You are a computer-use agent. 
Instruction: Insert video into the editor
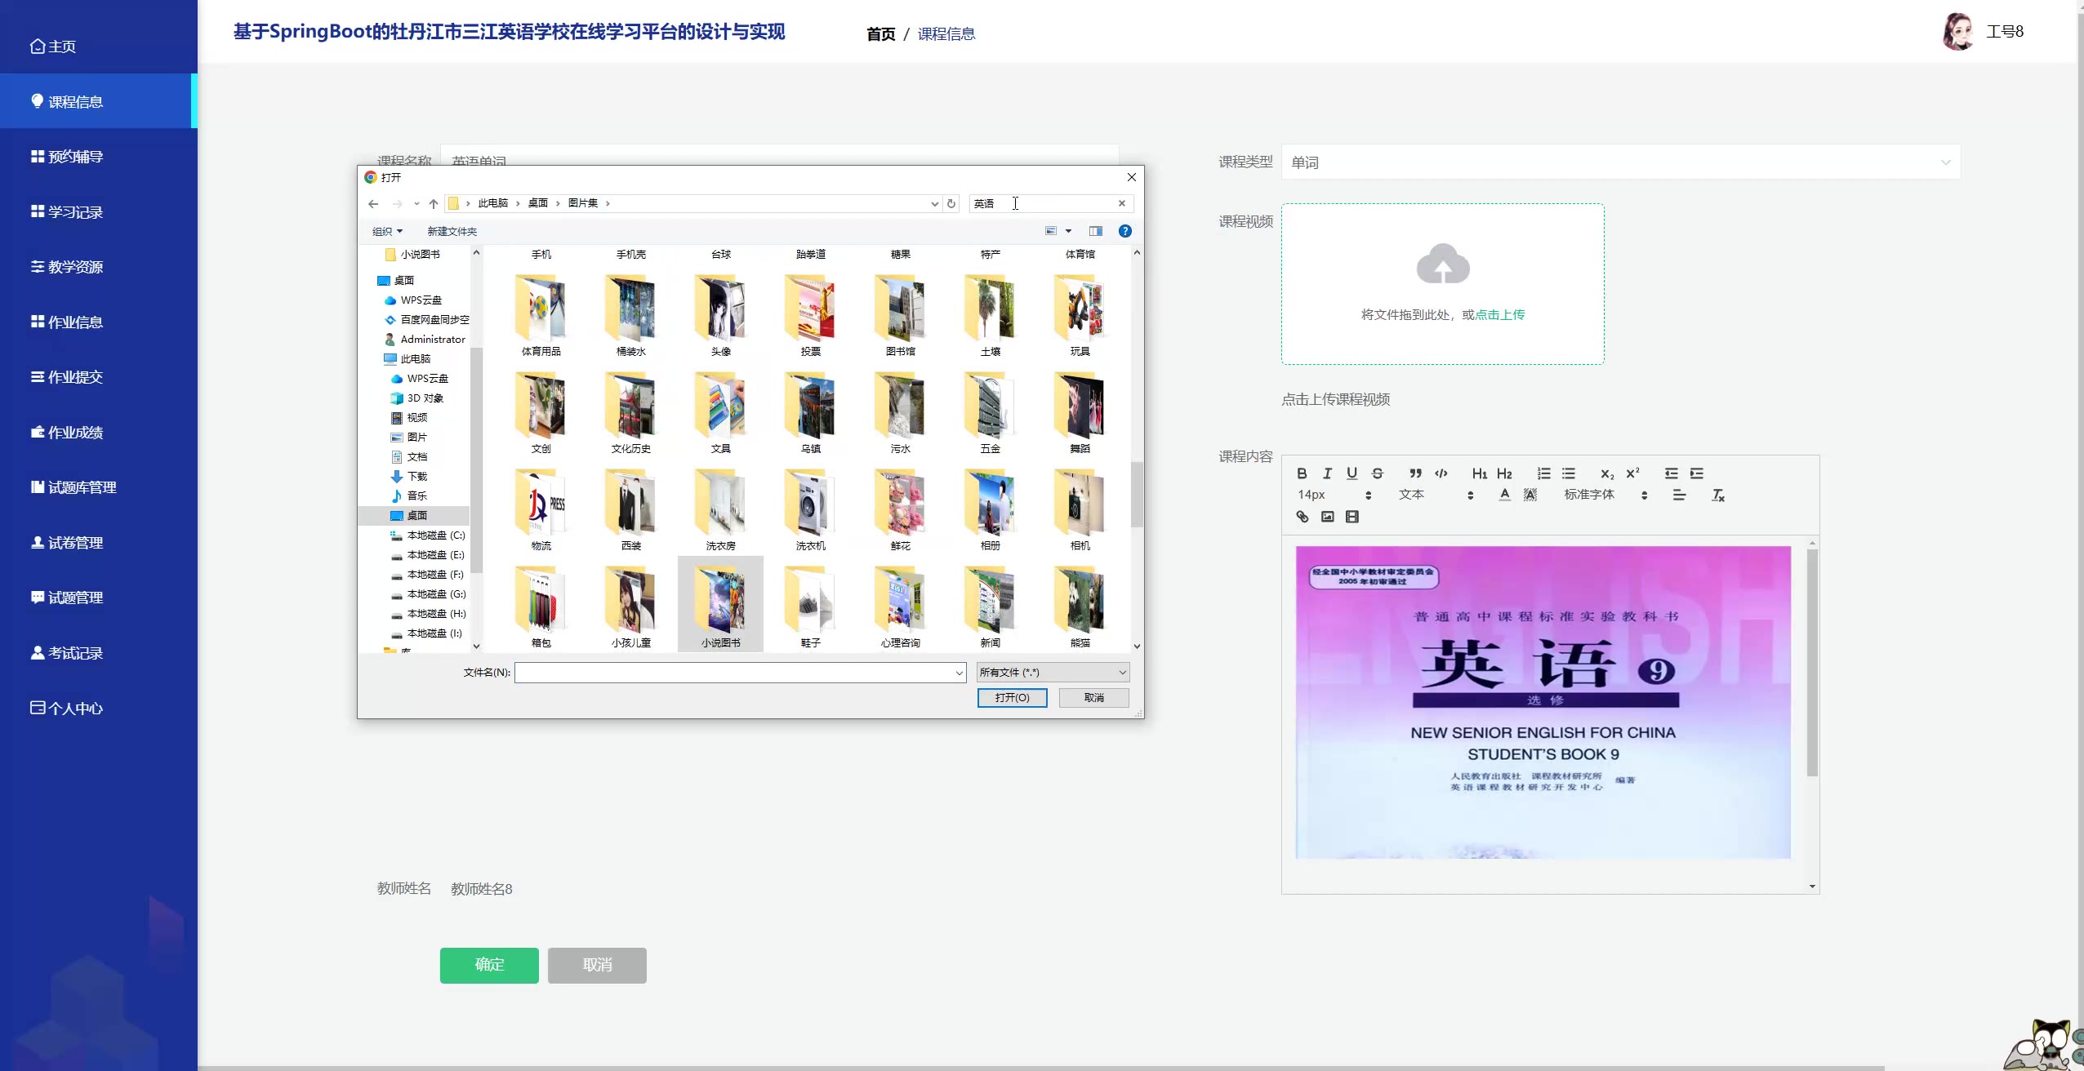click(x=1352, y=517)
